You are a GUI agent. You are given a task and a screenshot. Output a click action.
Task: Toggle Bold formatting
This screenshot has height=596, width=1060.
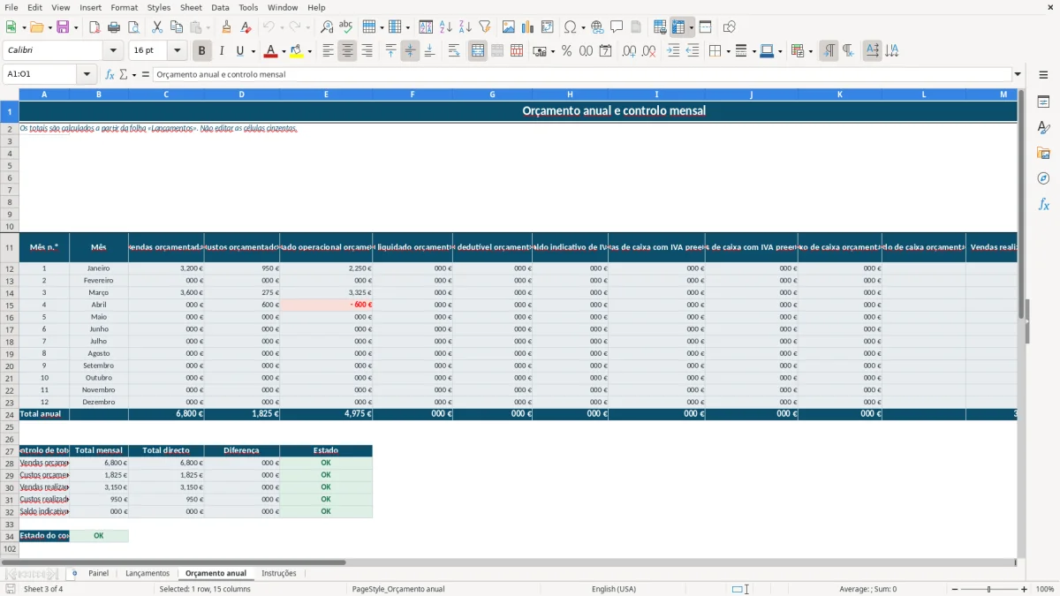201,51
